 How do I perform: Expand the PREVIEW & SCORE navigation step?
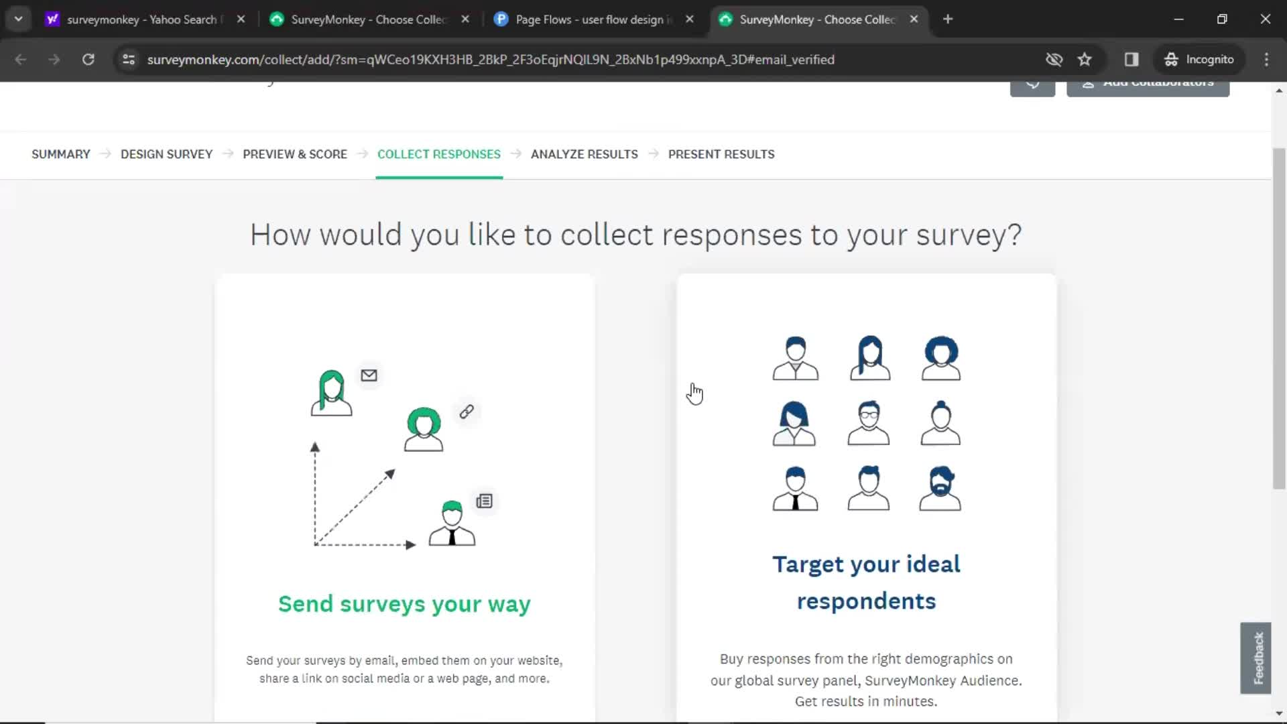[294, 154]
